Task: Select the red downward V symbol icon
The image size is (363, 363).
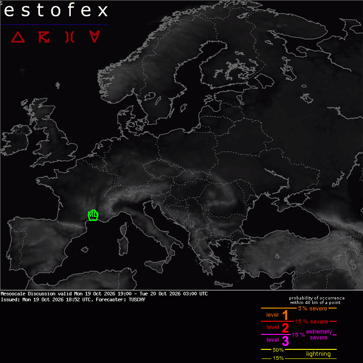Action: click(94, 37)
